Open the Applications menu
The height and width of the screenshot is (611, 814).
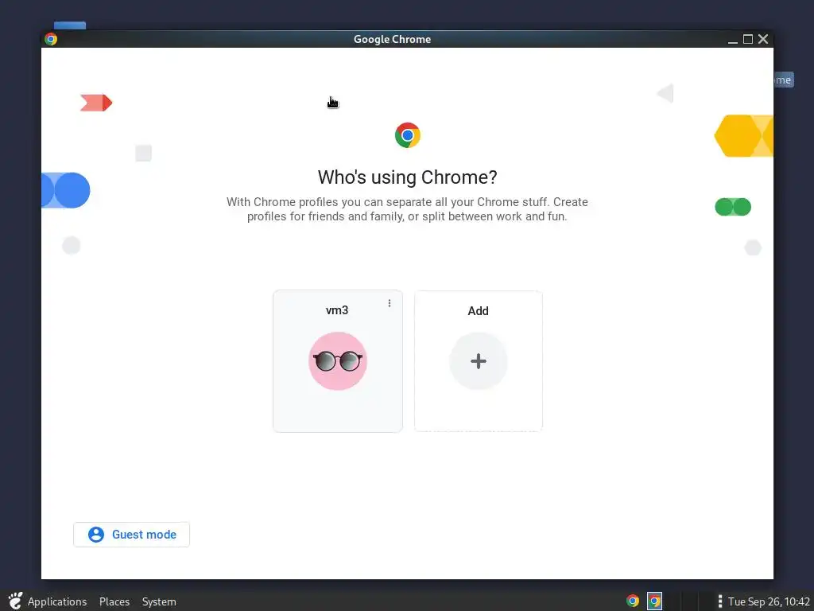(57, 601)
